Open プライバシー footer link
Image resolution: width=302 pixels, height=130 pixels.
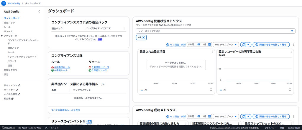click(270, 128)
